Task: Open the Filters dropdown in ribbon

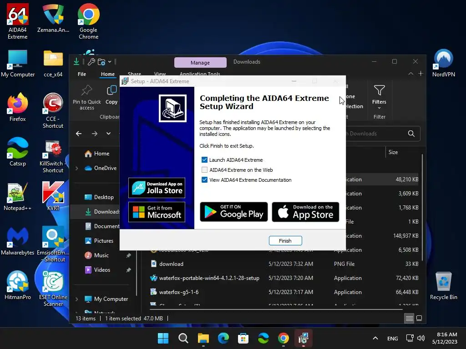Action: tap(379, 97)
